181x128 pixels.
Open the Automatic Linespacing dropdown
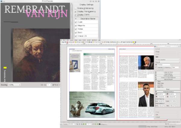coord(164,67)
